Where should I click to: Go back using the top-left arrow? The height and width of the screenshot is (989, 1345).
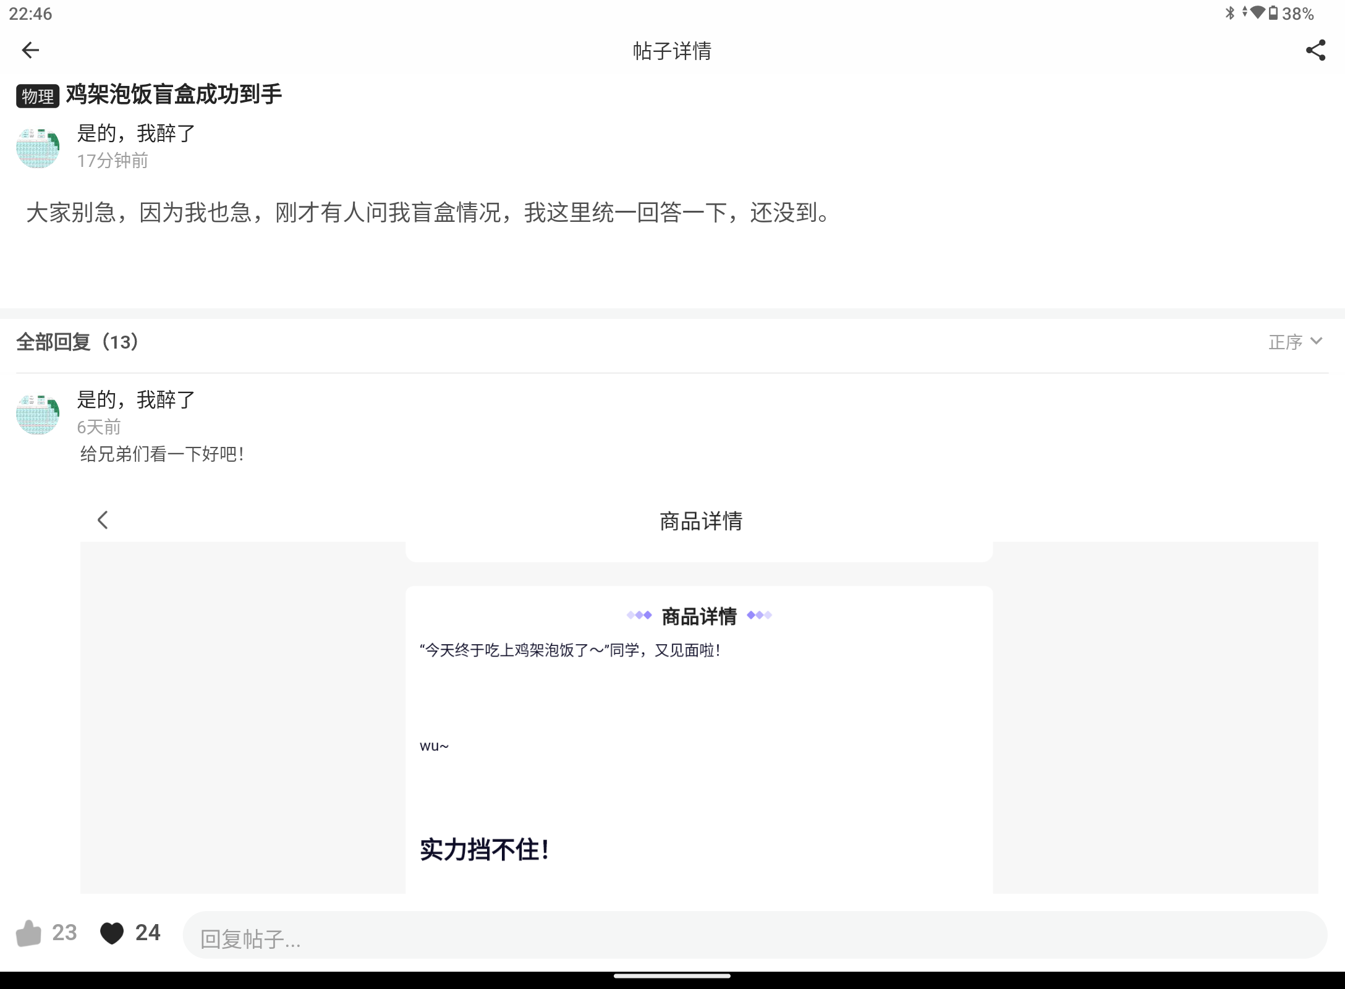30,50
